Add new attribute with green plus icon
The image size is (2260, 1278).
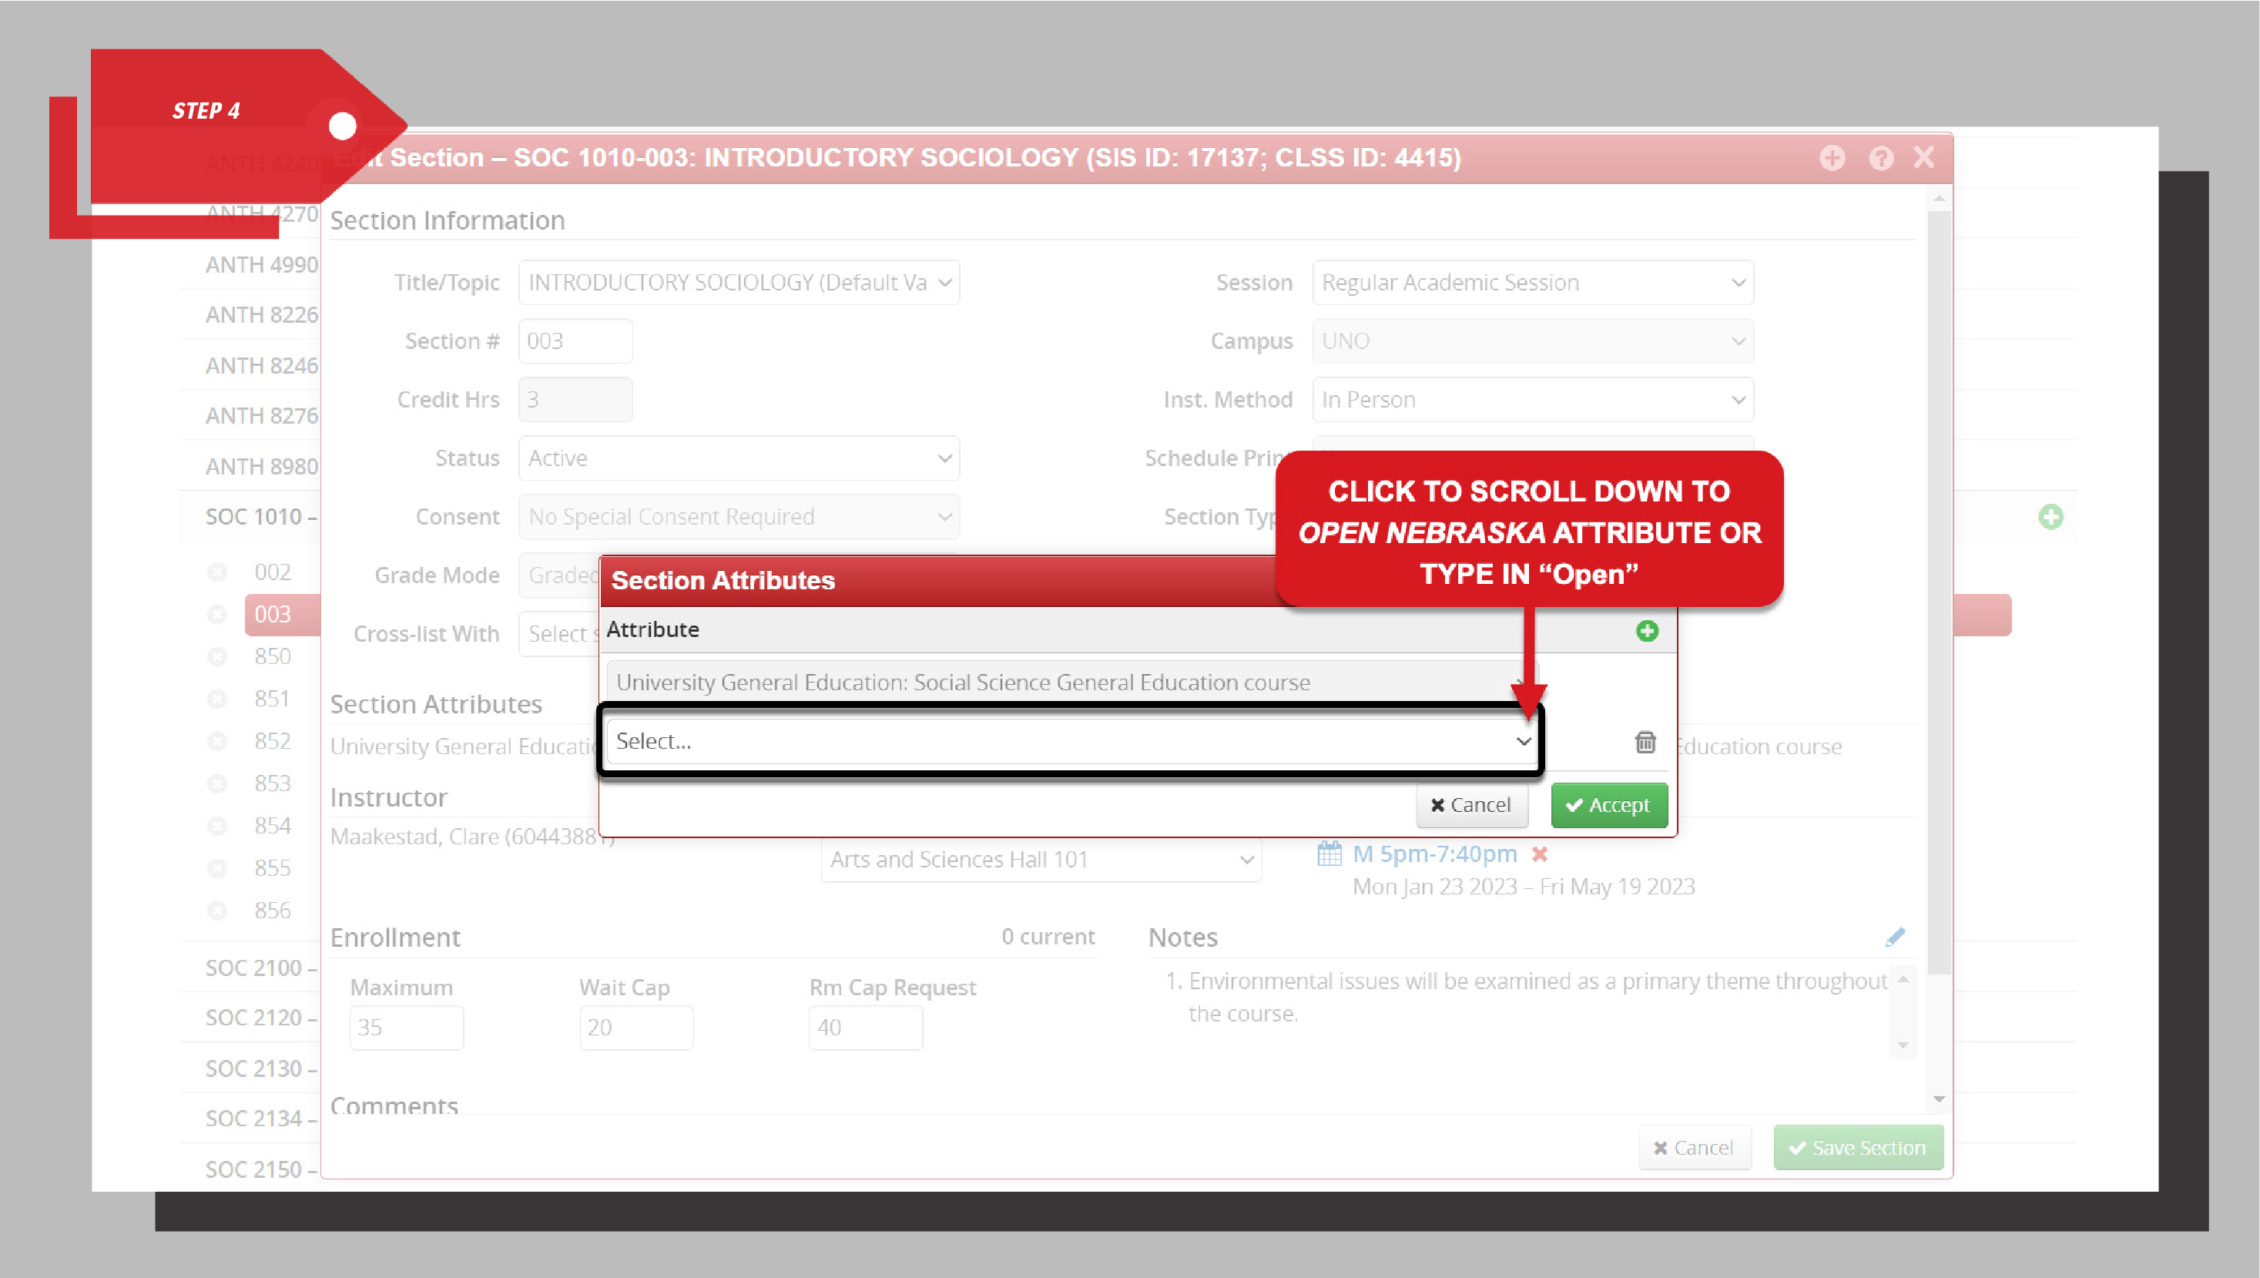[1647, 630]
